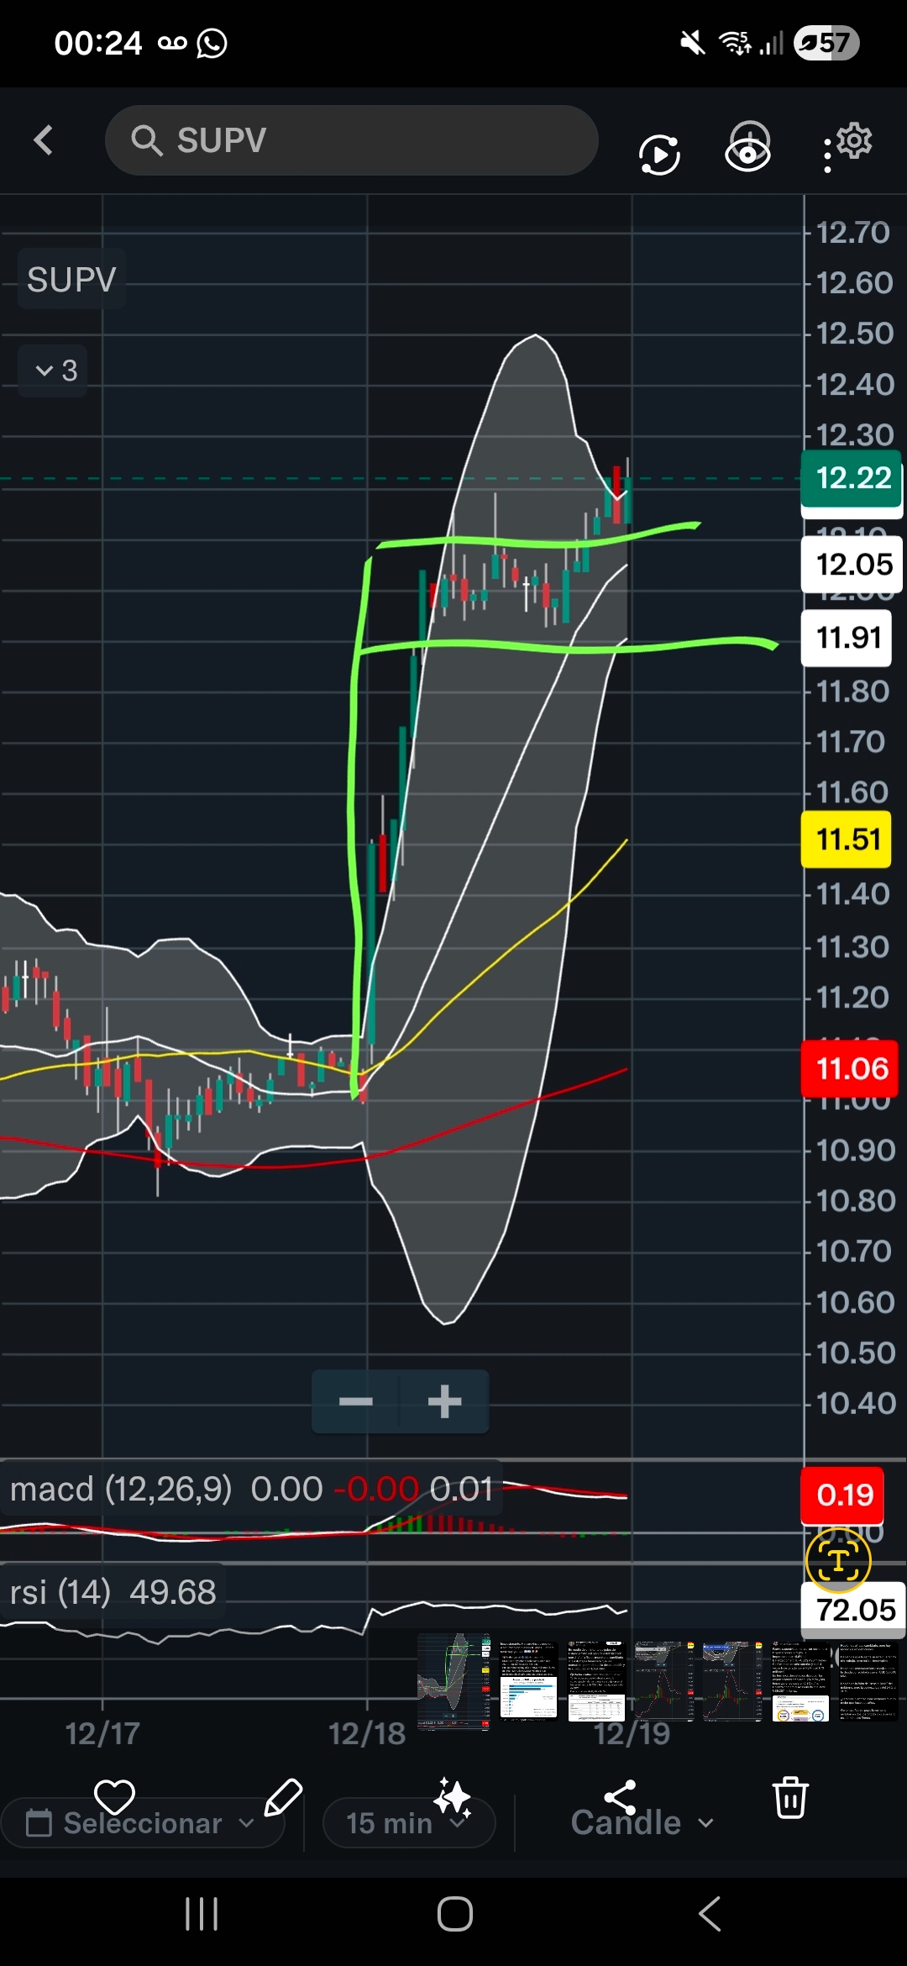Zoom in the chart with plus button

[x=444, y=1401]
